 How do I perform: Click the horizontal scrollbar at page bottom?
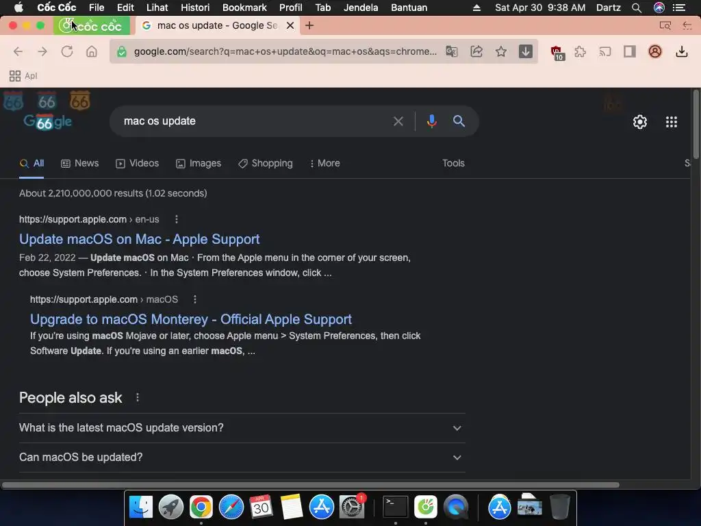[310, 485]
